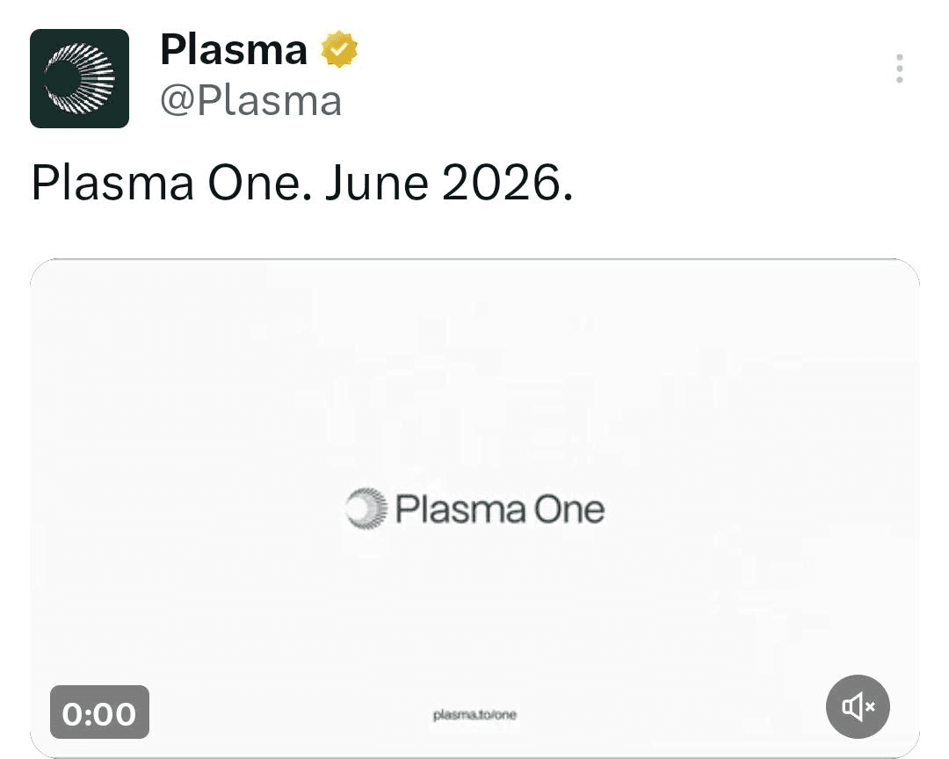Image resolution: width=949 pixels, height=759 pixels.
Task: Unmute the video with the speaker icon
Action: [858, 706]
